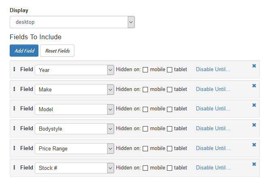Open the Stock # field selector
Image resolution: width=268 pixels, height=184 pixels.
tap(75, 168)
